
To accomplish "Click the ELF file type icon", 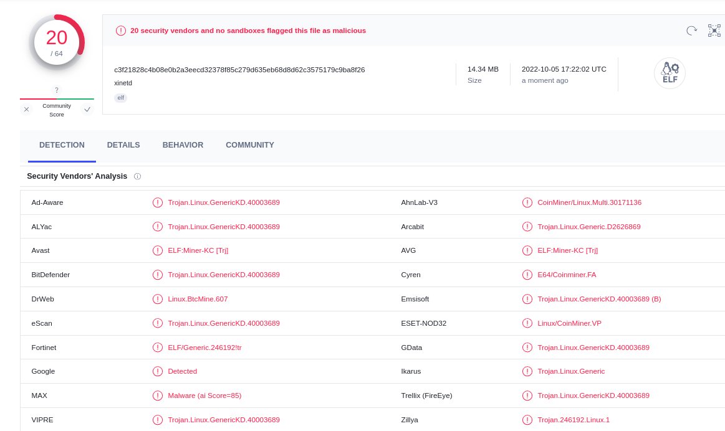I will (670, 73).
